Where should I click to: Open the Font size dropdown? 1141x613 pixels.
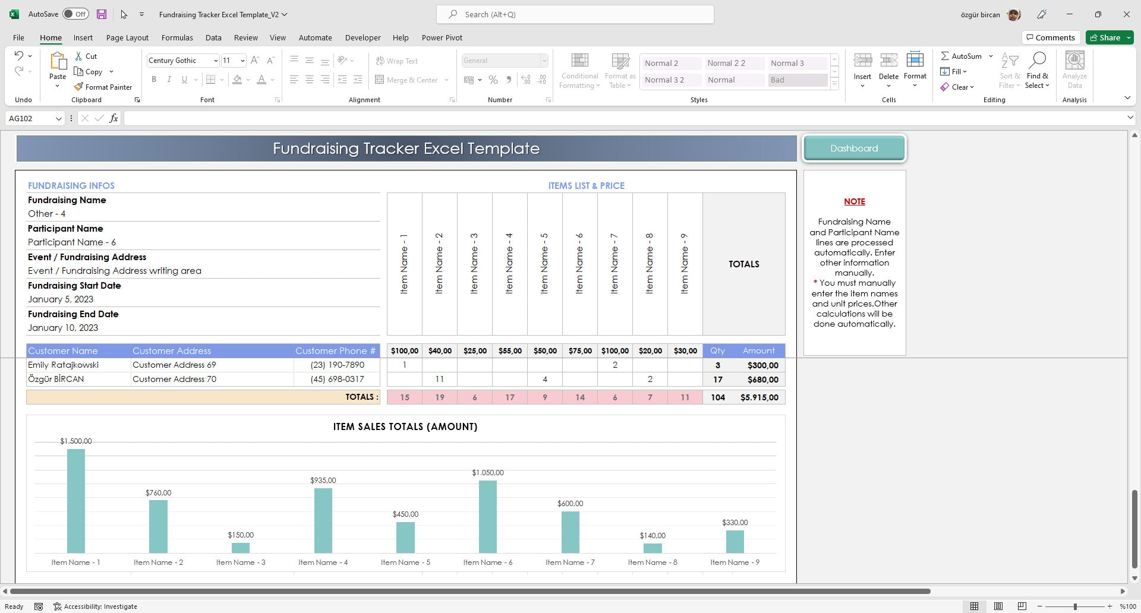click(242, 60)
